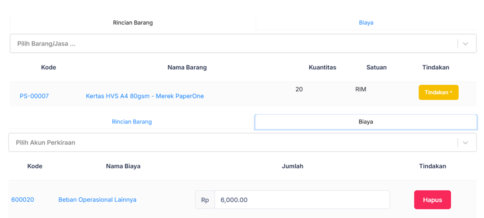Click the Beban Operasional Lainnya link
This screenshot has width=484, height=218.
[x=97, y=199]
